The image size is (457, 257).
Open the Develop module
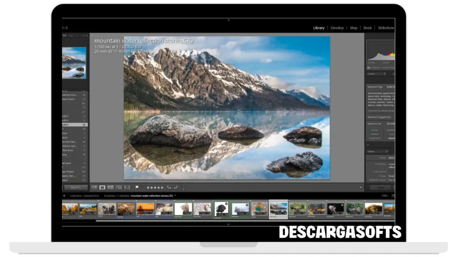(337, 28)
